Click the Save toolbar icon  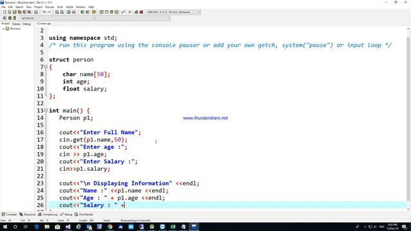click(14, 12)
